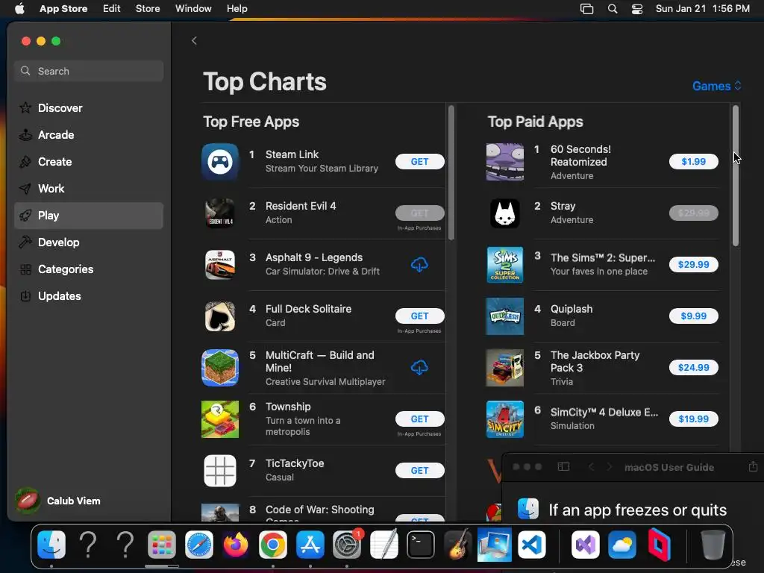Get Steam Link
Viewport: 764px width, 573px height.
[x=419, y=162]
